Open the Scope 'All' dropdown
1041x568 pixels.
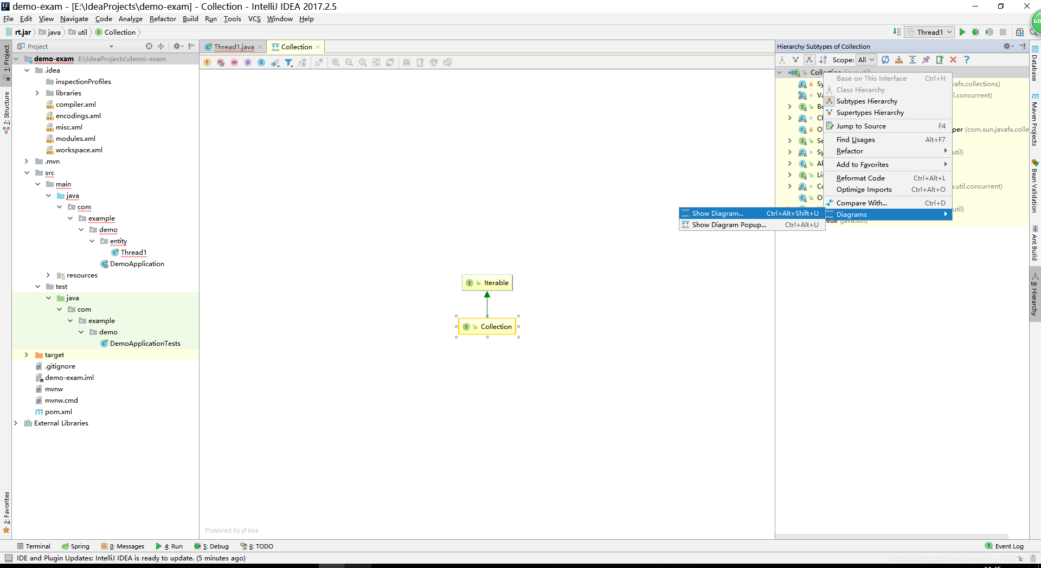866,60
